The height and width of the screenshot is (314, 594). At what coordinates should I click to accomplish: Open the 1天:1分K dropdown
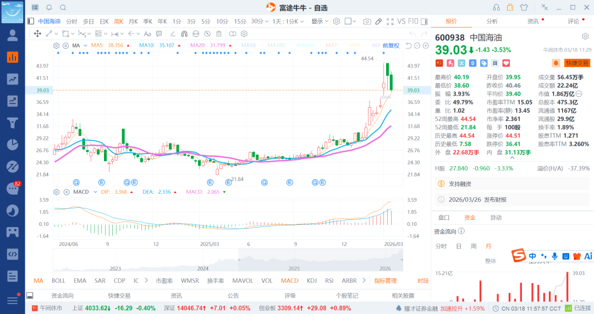pyautogui.click(x=288, y=21)
